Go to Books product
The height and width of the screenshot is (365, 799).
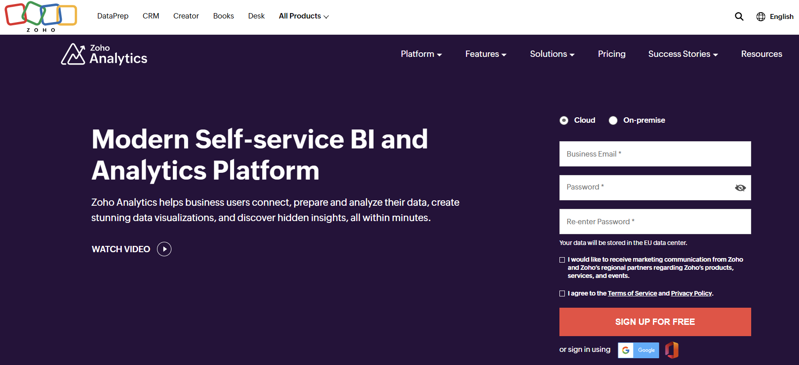pyautogui.click(x=223, y=16)
